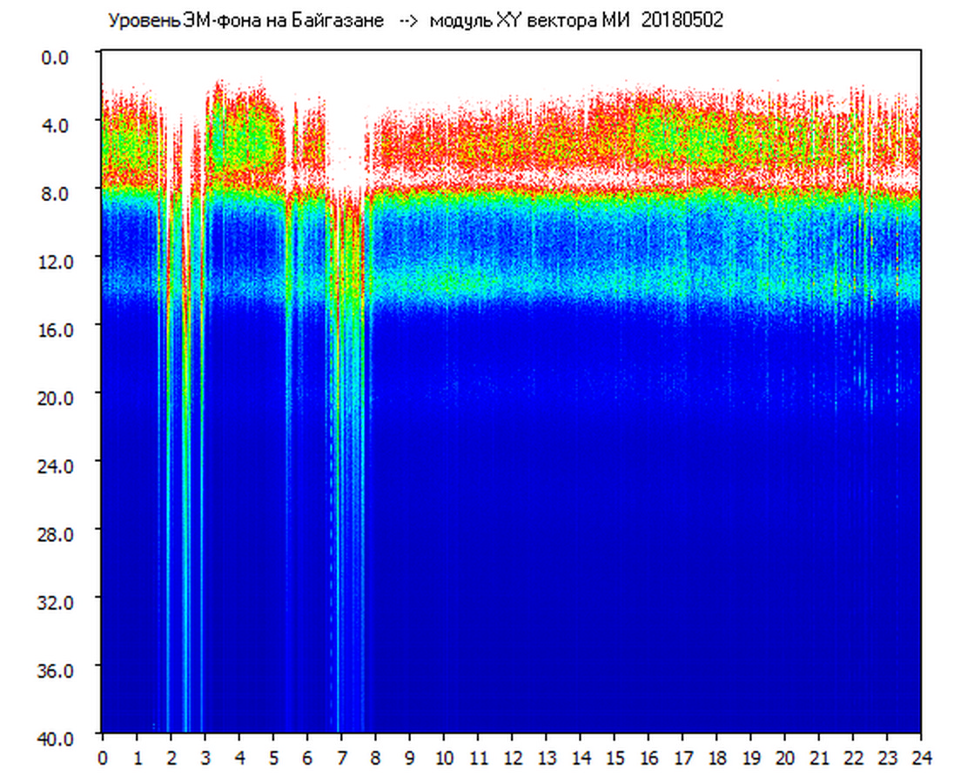Select hour 10 on the time axis
This screenshot has width=954, height=783.
point(444,757)
